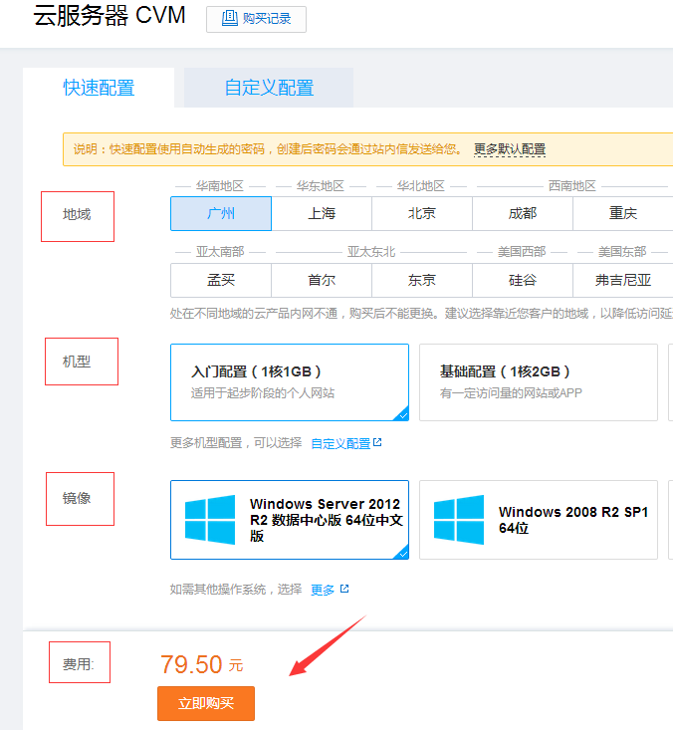Select Windows 2008 R2 SP1 64位 image

539,520
